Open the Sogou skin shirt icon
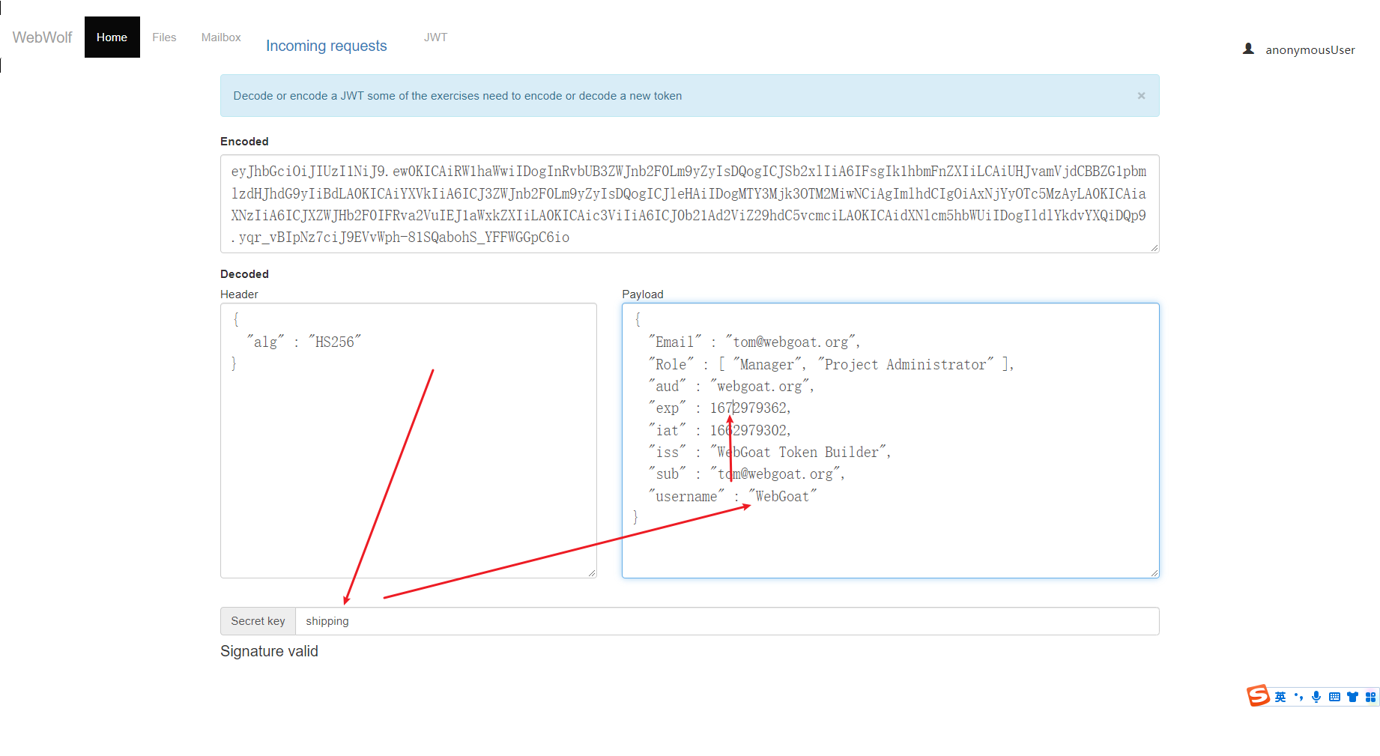The width and height of the screenshot is (1380, 756). [1352, 697]
